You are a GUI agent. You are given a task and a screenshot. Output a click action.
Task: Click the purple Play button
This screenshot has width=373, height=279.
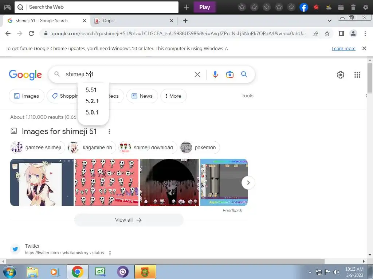[x=205, y=7]
